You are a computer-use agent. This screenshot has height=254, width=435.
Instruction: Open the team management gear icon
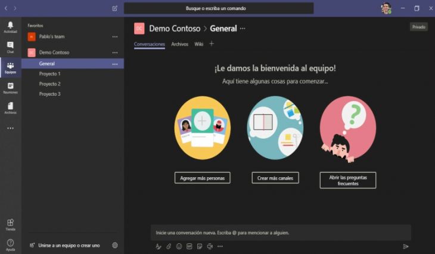click(x=115, y=245)
